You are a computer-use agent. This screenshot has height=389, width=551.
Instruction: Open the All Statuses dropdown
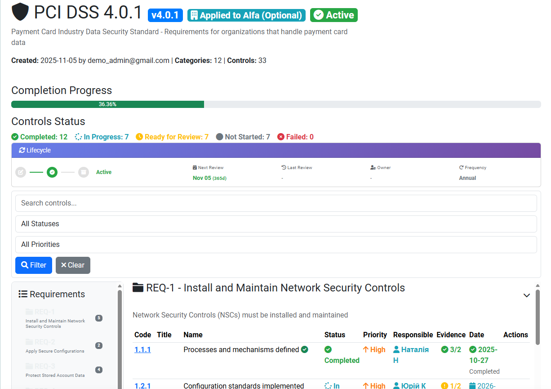(276, 224)
